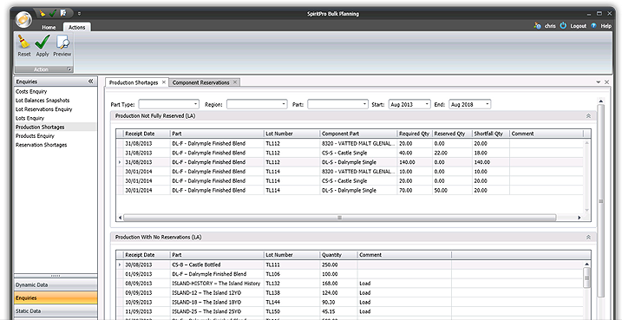Click the upper grid right scroll arrow
The height and width of the screenshot is (320, 622).
(579, 218)
